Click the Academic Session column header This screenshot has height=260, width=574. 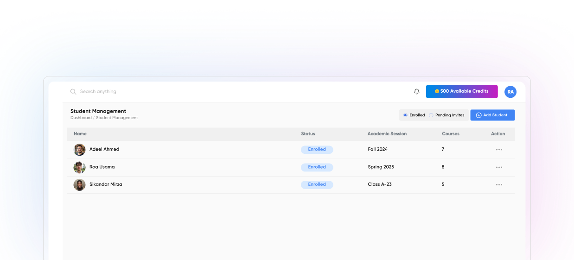(387, 134)
